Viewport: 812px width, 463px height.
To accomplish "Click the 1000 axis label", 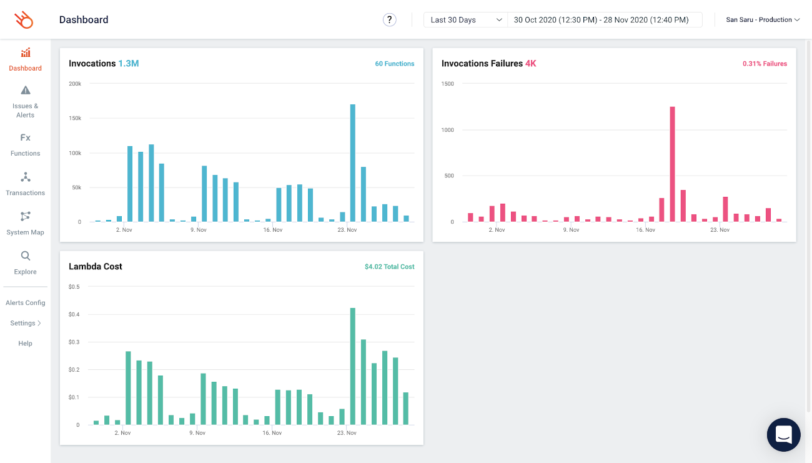I will coord(448,130).
